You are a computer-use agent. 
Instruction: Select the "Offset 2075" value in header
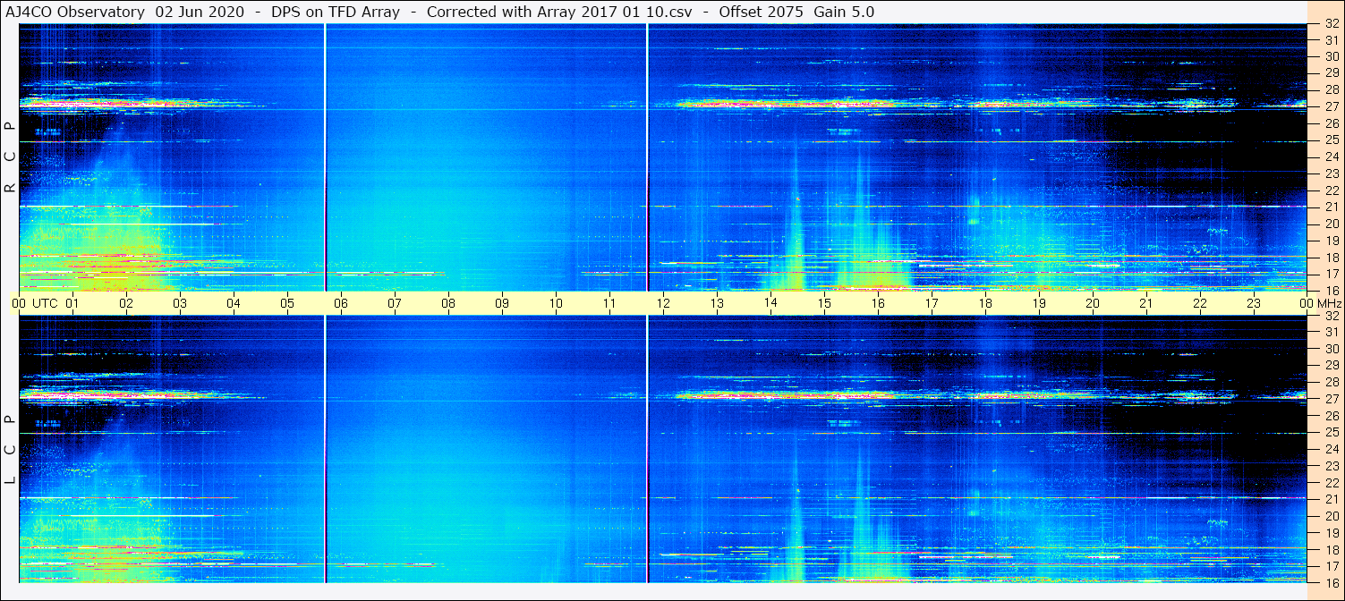[x=762, y=12]
